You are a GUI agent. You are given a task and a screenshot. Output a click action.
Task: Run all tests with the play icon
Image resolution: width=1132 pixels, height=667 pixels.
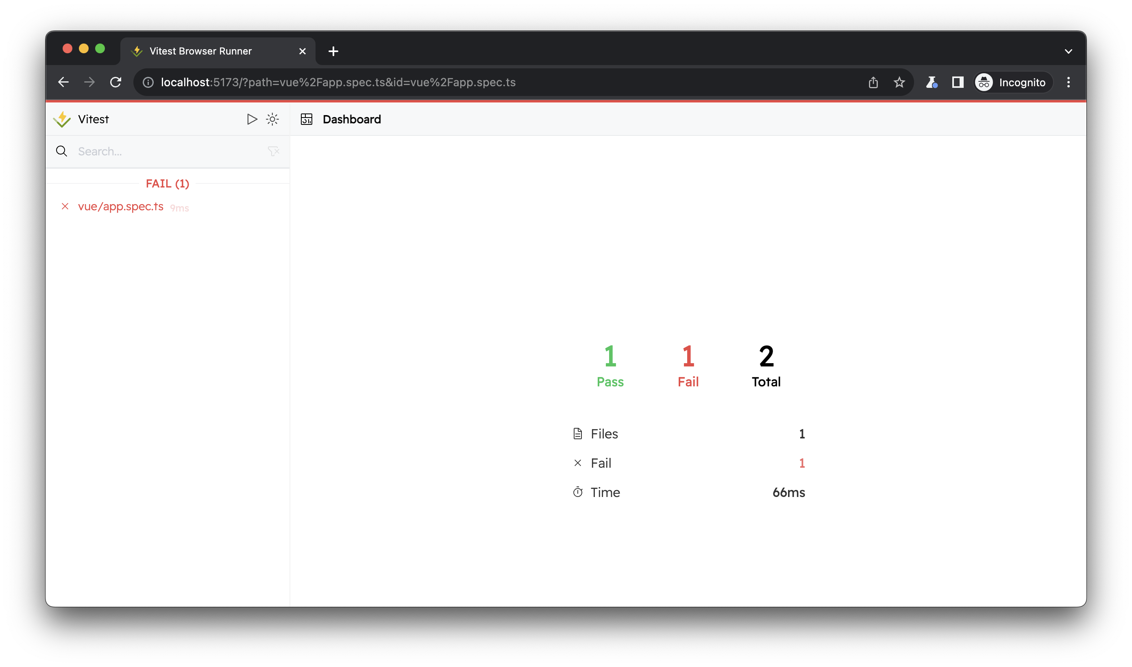point(252,119)
